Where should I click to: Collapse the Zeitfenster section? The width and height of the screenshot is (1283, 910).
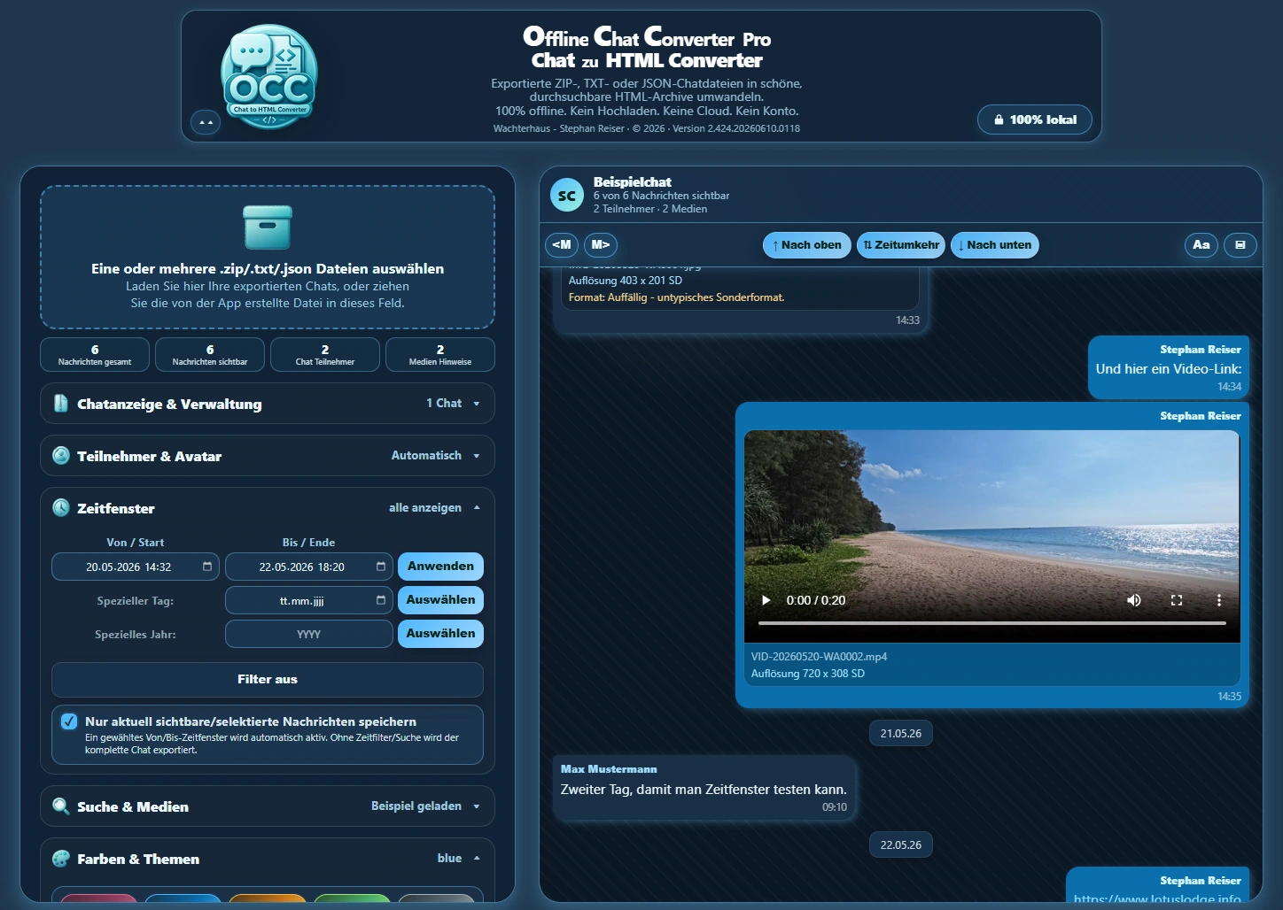pyautogui.click(x=268, y=508)
